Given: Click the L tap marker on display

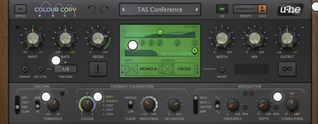Looking at the screenshot, I should 160,32.
